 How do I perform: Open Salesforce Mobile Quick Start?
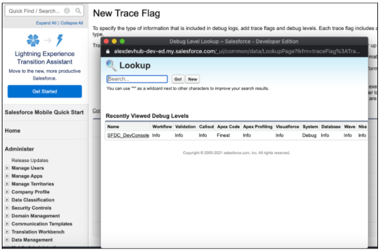[x=44, y=112]
